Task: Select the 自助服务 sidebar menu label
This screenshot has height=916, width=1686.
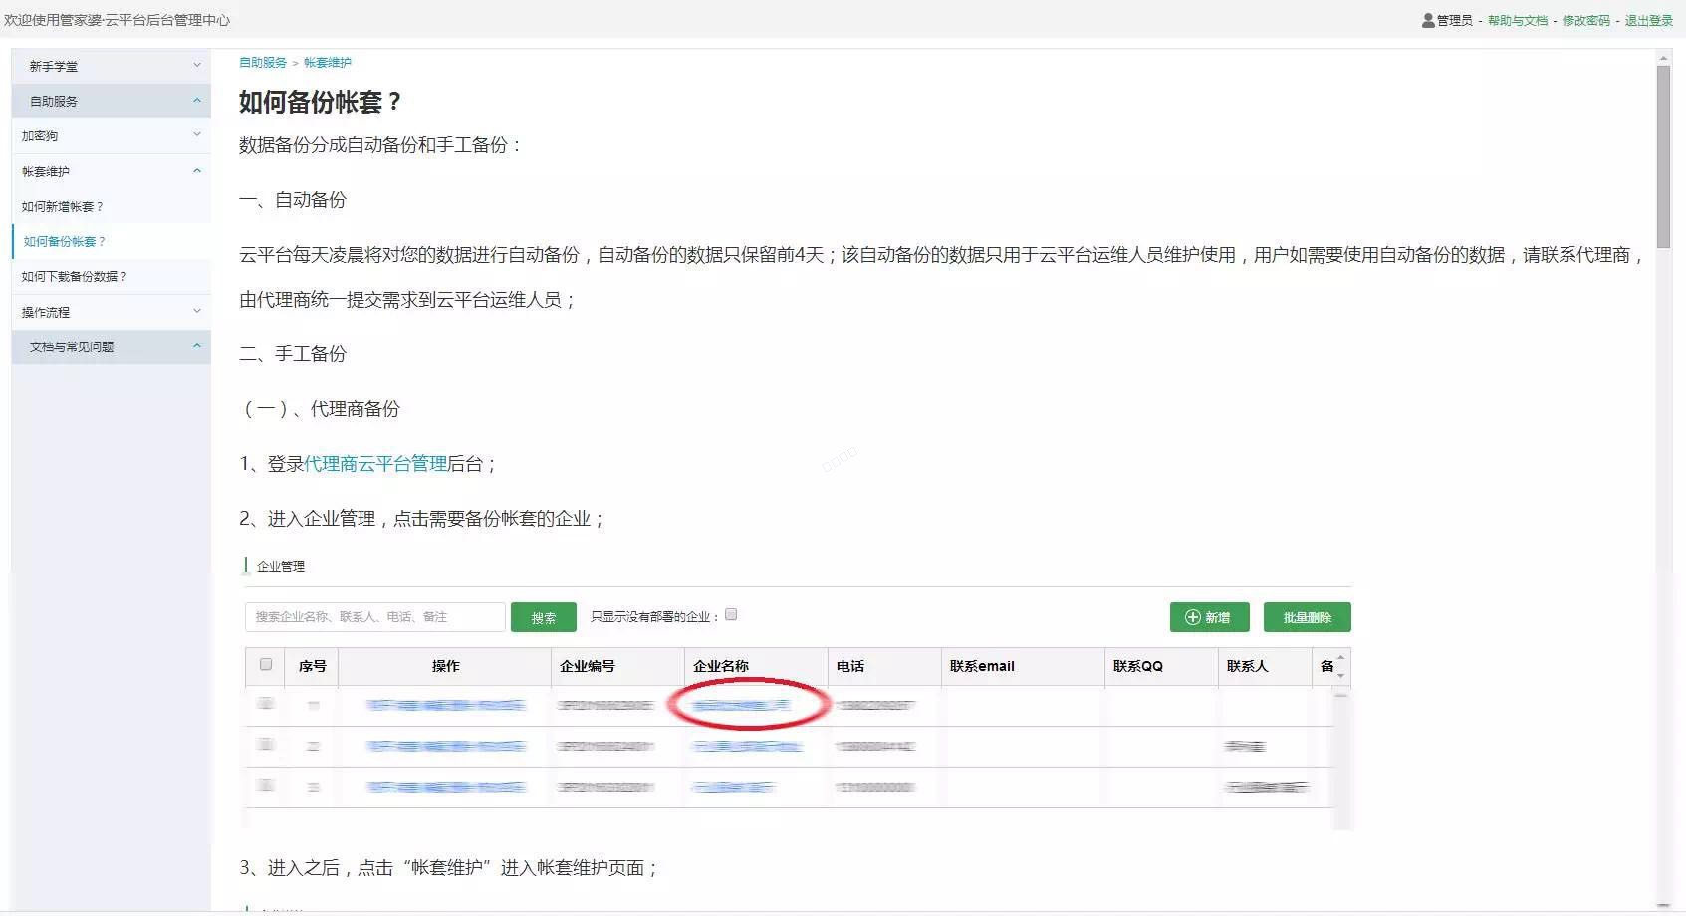Action: [x=54, y=101]
